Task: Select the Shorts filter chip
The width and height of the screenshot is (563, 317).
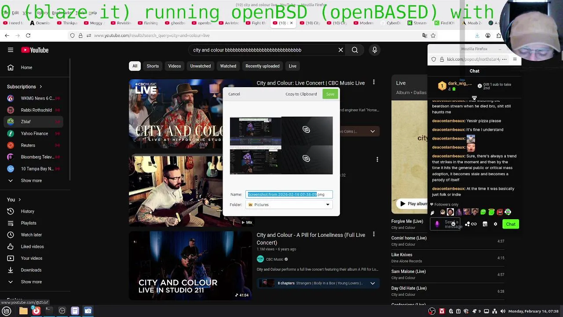Action: pyautogui.click(x=153, y=66)
